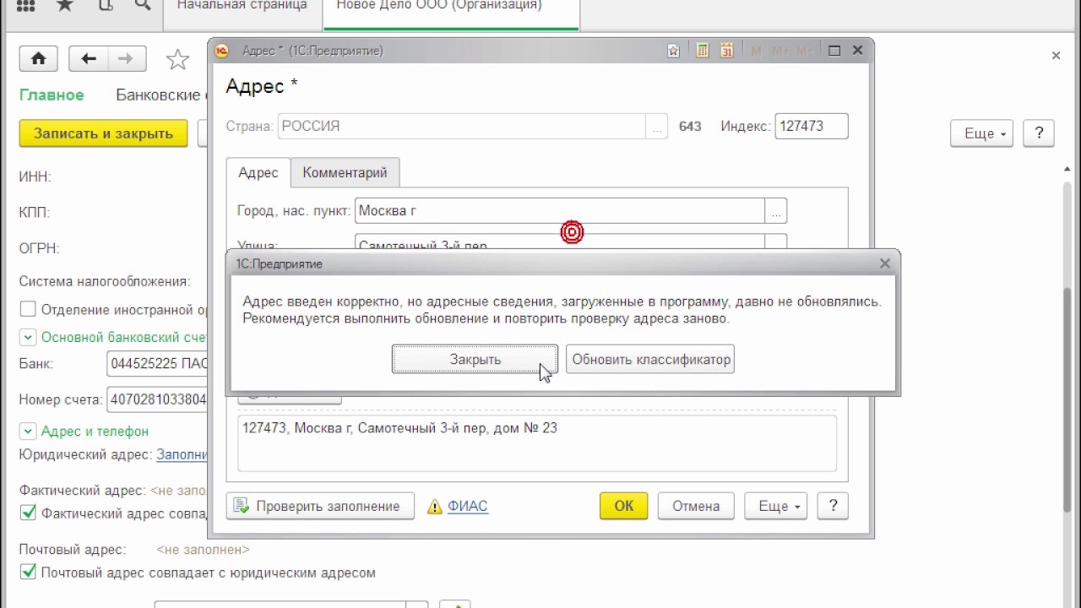Open Еще dropdown in Адрес dialog
The height and width of the screenshot is (608, 1081).
[776, 506]
